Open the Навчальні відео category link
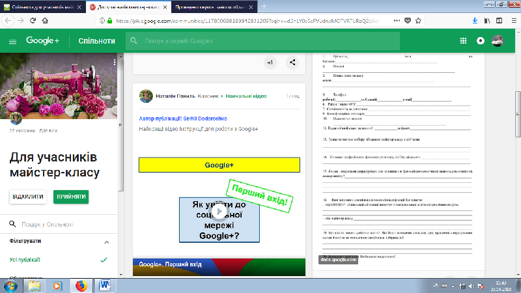Screen dimensions: 521x293 pos(246,96)
